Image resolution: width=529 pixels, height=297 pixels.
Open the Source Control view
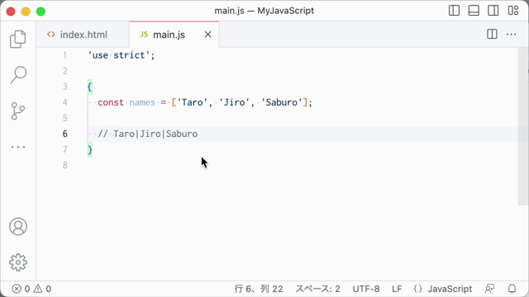pos(18,111)
